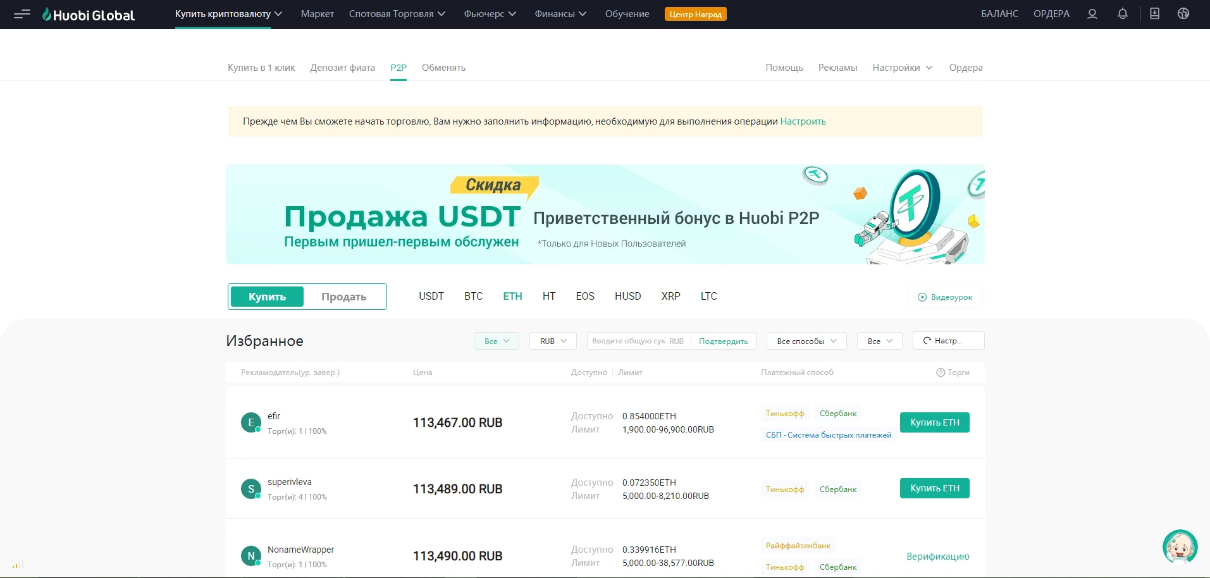Viewport: 1210px width, 578px height.
Task: Click the help icon beside Торги
Action: click(x=941, y=372)
